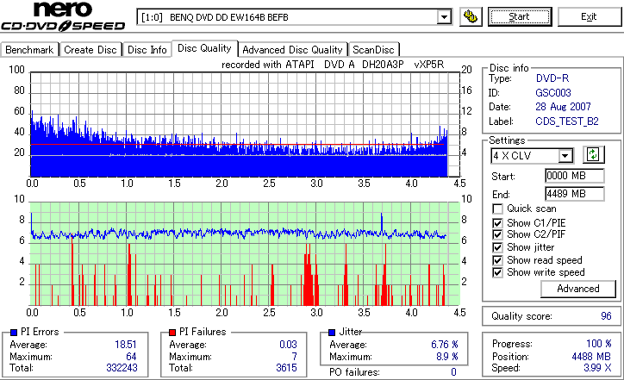Uncheck Show C2/PIF checkbox
The image size is (624, 380).
point(497,234)
